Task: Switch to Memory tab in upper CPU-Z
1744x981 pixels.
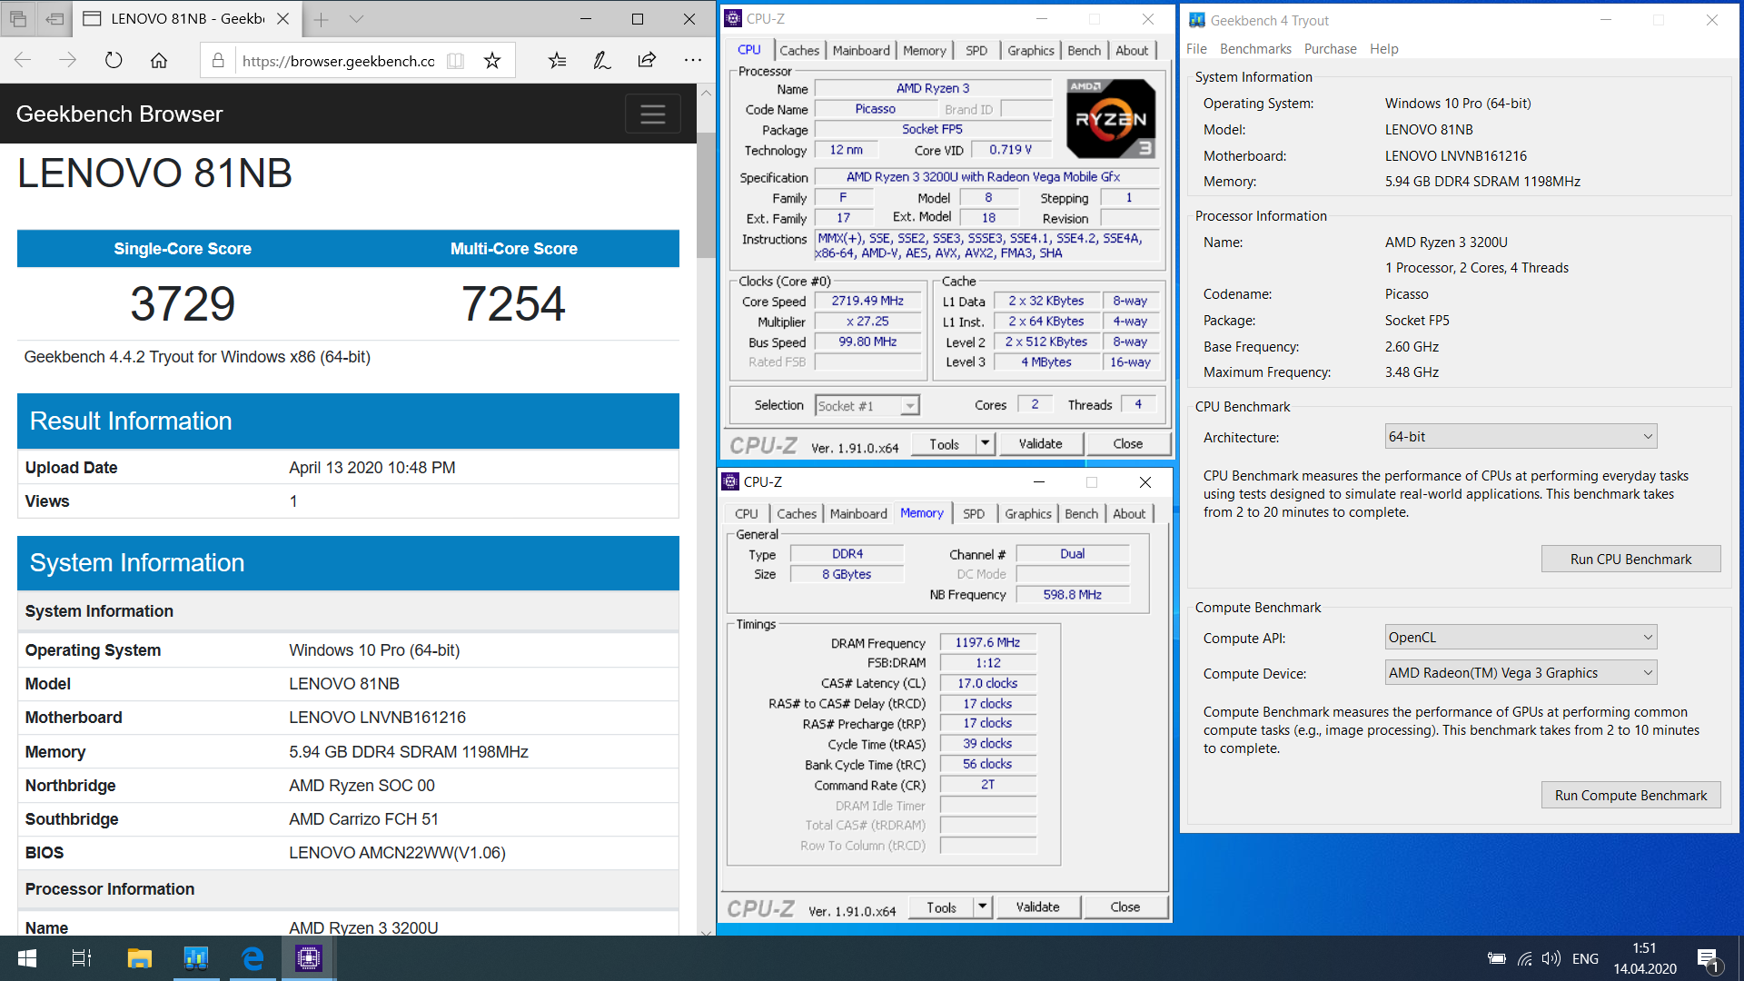Action: pos(924,51)
